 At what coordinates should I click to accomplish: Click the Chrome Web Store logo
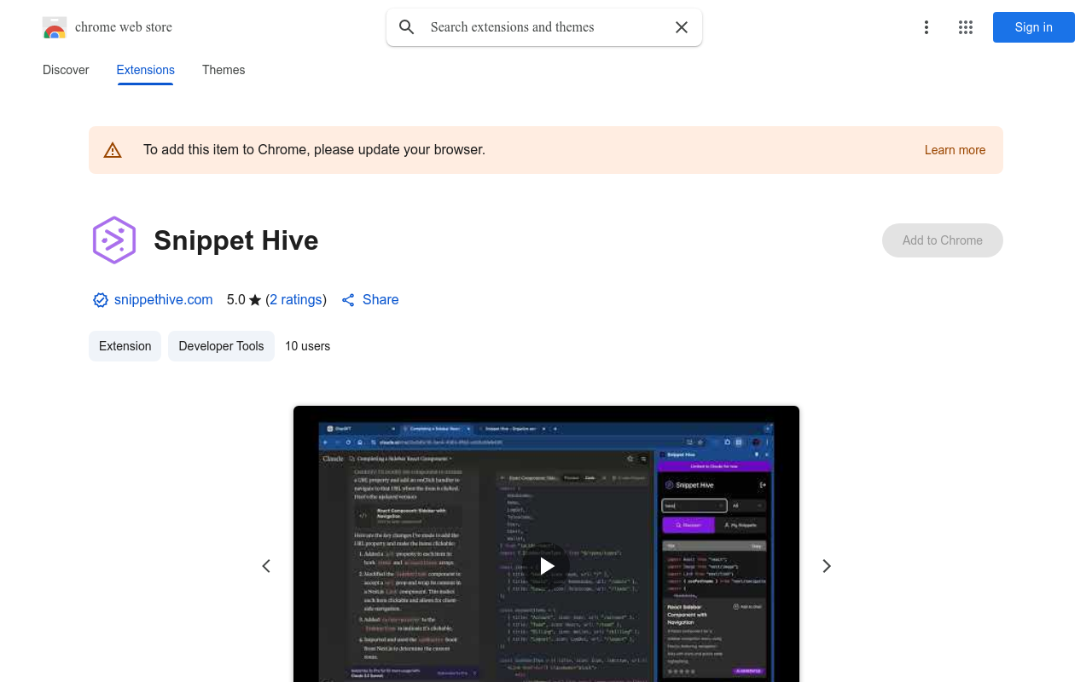(55, 27)
